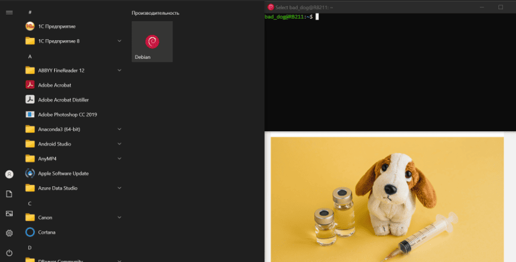516x262 pixels.
Task: Open Settings gear in the Start sidebar
Action: pos(9,233)
